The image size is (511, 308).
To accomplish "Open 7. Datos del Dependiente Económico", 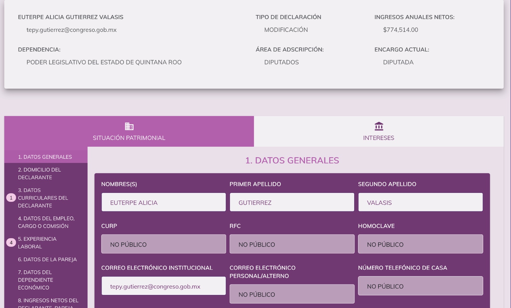I will 35,280.
